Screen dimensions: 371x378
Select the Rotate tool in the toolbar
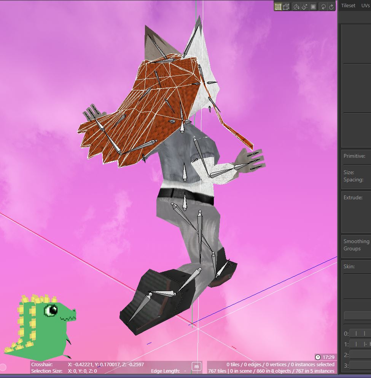pos(296,6)
